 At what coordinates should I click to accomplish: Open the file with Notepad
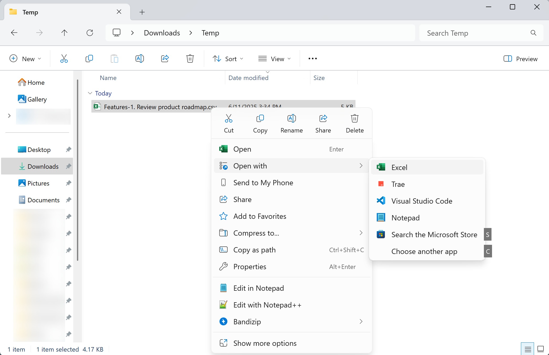coord(427,218)
